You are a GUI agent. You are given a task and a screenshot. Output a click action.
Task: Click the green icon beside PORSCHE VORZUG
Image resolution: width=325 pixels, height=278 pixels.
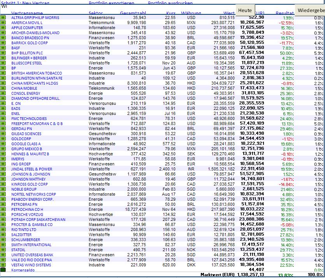[x=3, y=214]
